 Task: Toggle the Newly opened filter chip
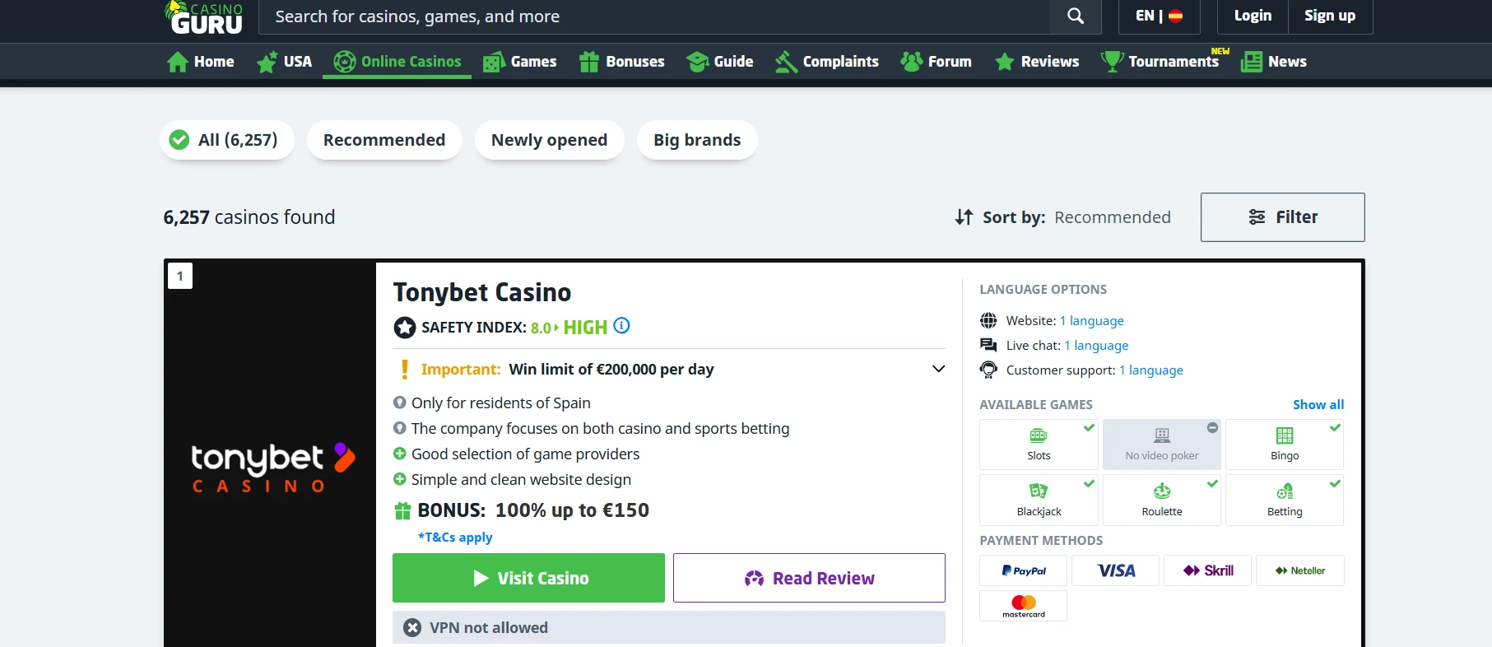[x=549, y=140]
